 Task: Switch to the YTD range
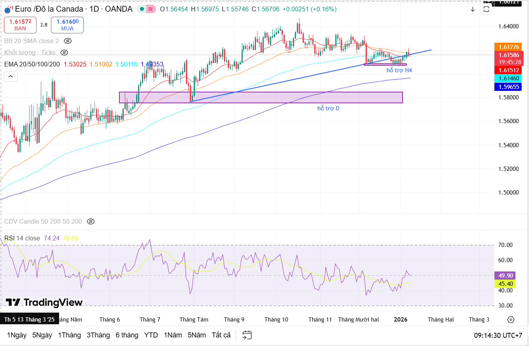point(151,335)
